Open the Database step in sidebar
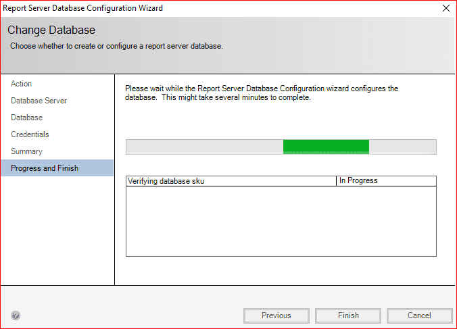This screenshot has height=329, width=457. pos(26,118)
